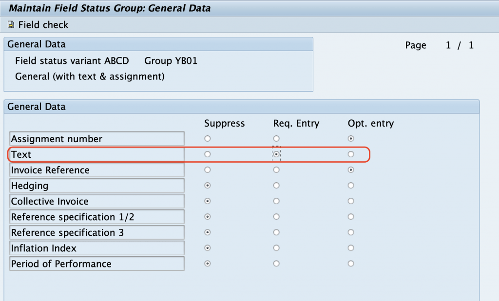Click the General Data section header

tap(37, 106)
